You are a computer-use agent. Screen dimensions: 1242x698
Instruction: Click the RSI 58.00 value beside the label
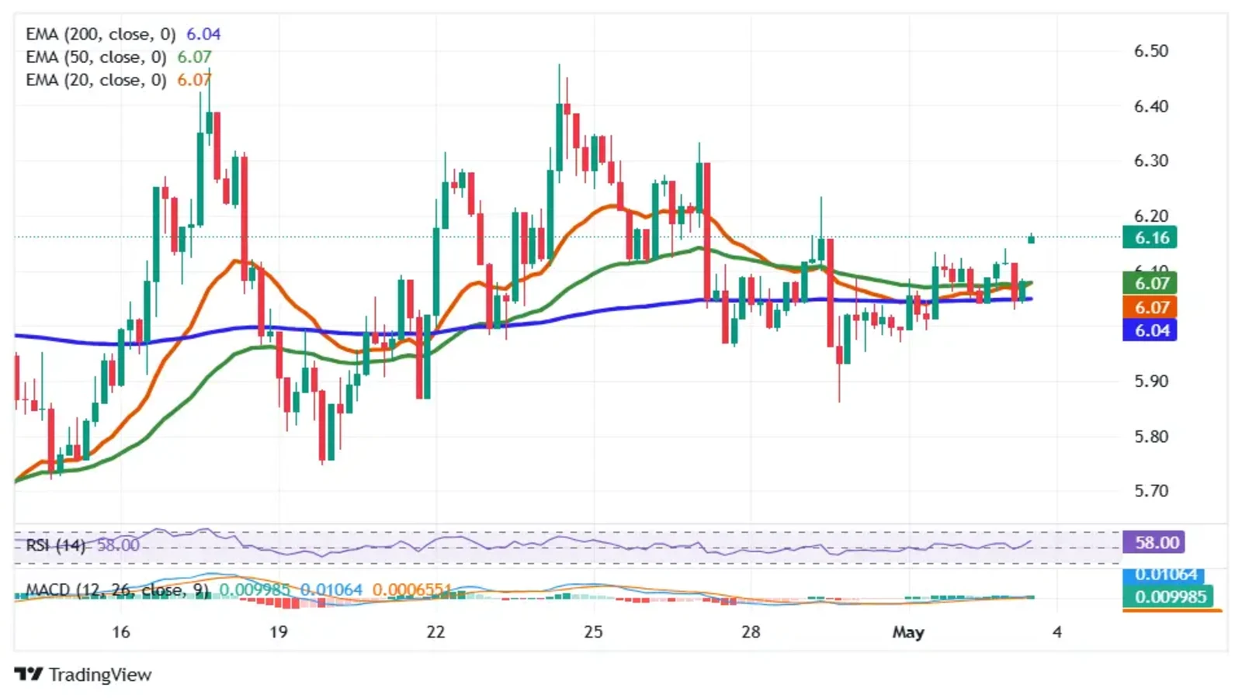tap(119, 545)
